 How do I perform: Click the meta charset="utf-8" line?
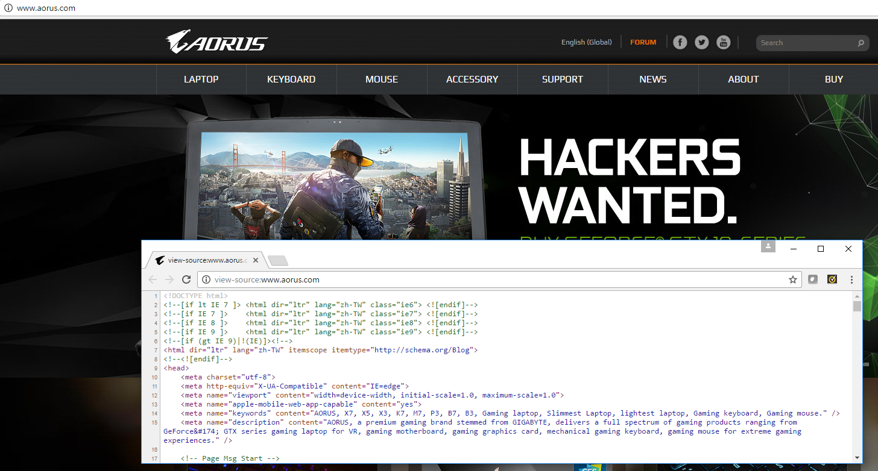(228, 377)
